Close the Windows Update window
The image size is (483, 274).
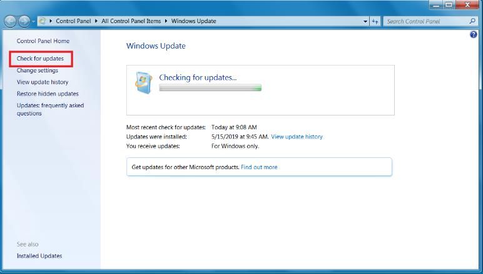point(467,5)
